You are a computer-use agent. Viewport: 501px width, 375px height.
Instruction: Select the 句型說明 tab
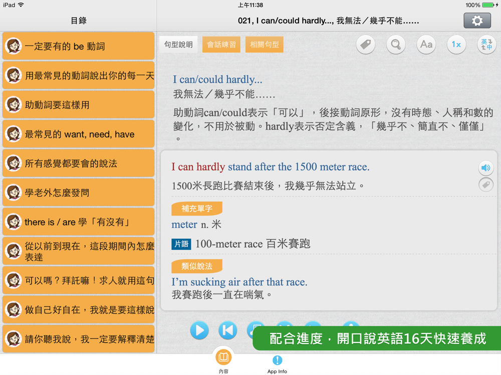pyautogui.click(x=178, y=44)
